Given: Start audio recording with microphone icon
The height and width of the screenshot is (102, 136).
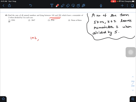Looking at the screenshot, I should pos(101,6).
